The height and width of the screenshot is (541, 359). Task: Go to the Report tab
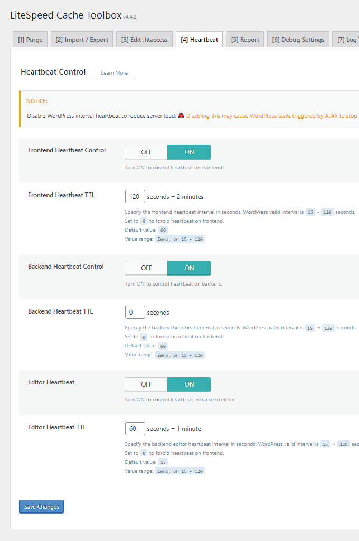[245, 40]
